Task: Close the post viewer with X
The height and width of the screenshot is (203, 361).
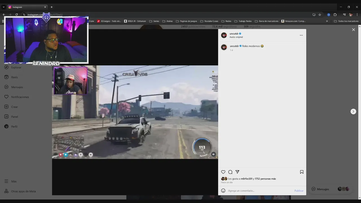Action: (353, 30)
